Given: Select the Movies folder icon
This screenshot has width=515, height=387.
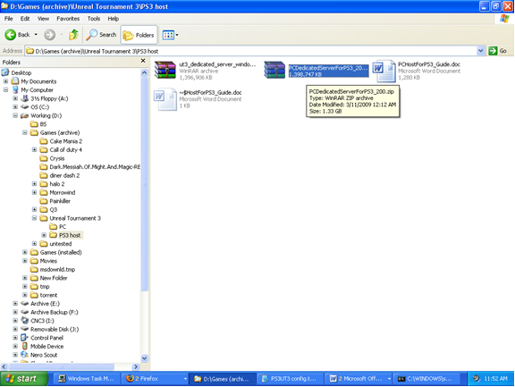Looking at the screenshot, I should pos(34,261).
